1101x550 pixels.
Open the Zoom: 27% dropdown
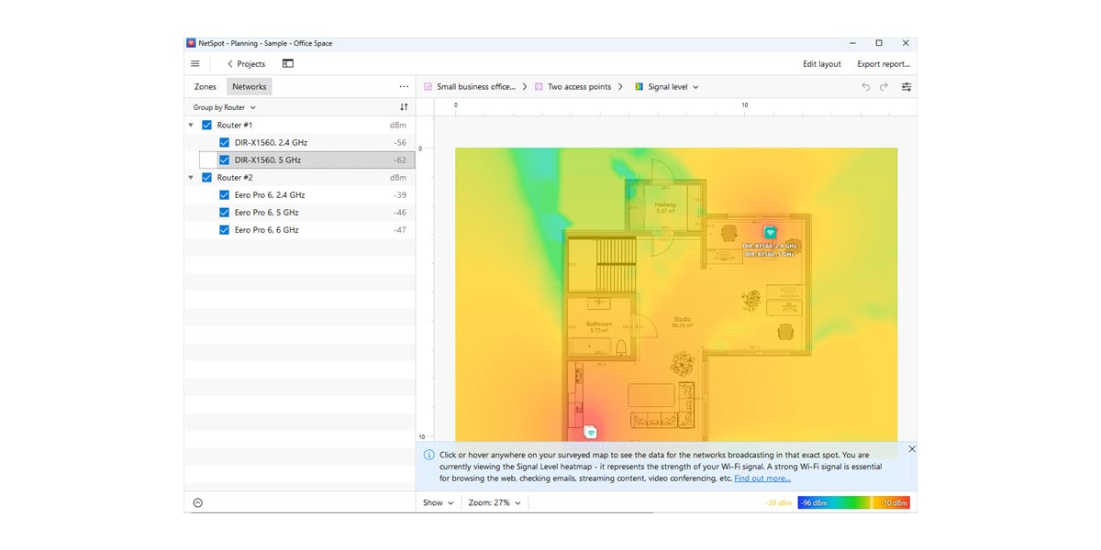coord(495,502)
